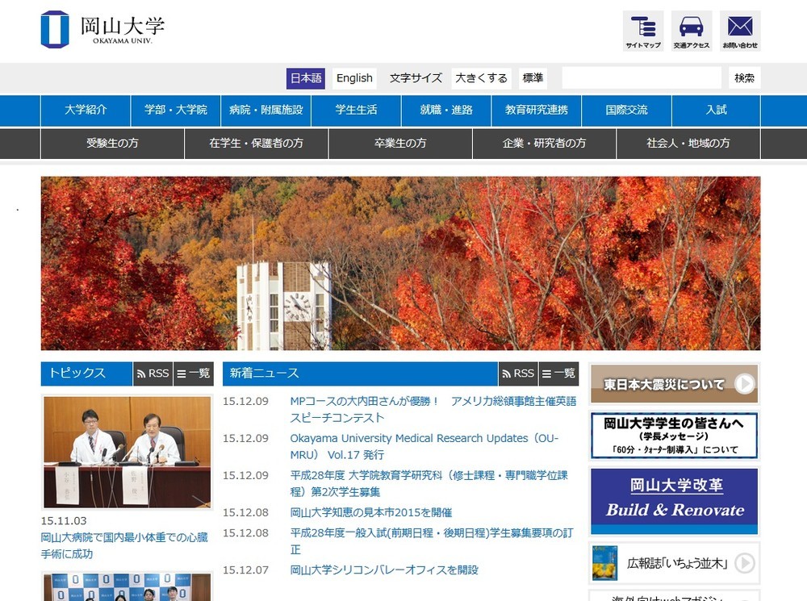
Task: Switch the site language to English
Action: 354,78
